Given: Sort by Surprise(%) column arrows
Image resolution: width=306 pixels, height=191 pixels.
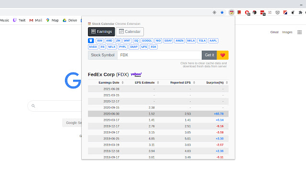Looking at the screenshot, I should (227, 83).
